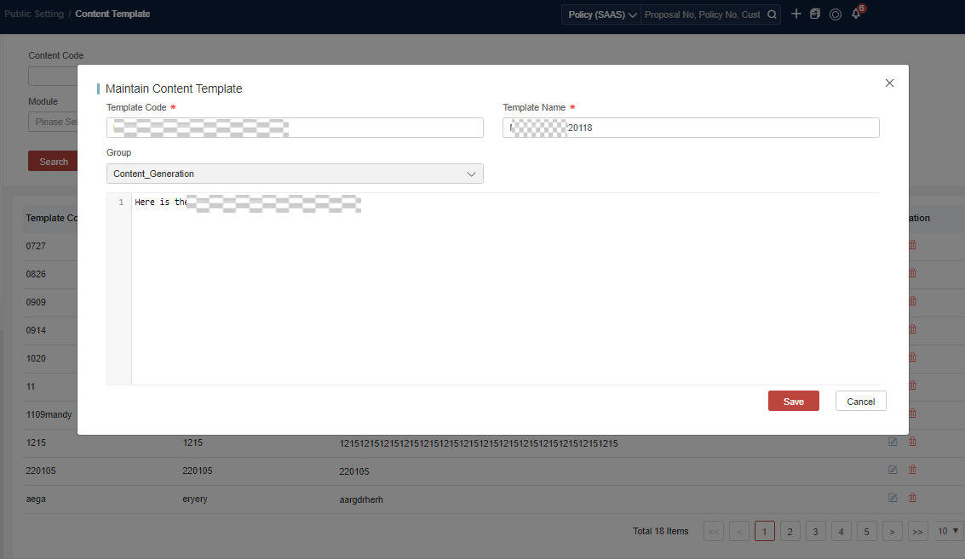The image size is (965, 559).
Task: Save the content template
Action: (x=793, y=402)
